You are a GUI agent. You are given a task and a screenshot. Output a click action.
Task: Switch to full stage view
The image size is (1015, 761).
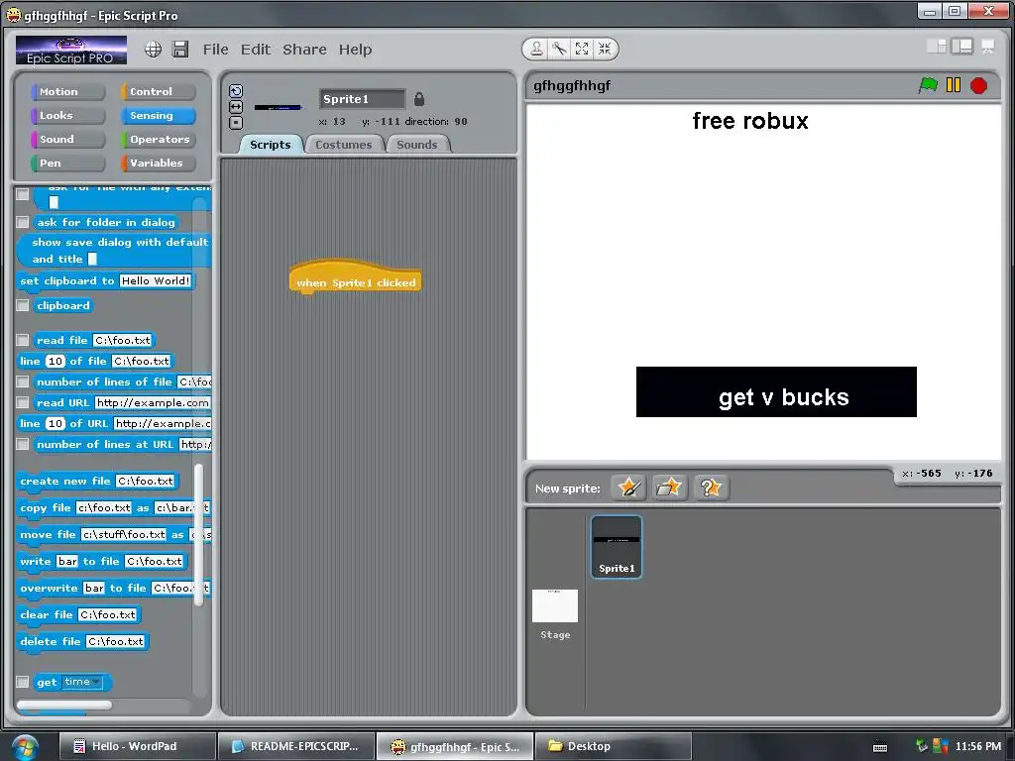pos(961,46)
